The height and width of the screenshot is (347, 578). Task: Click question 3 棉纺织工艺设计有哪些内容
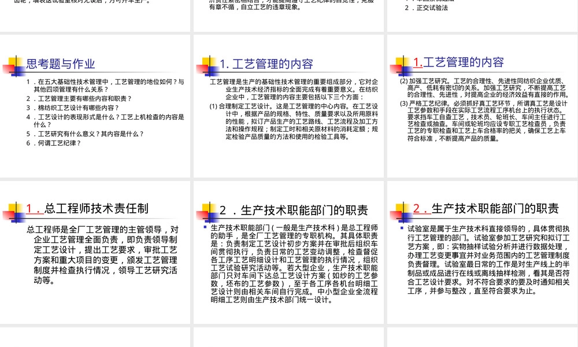coord(73,108)
